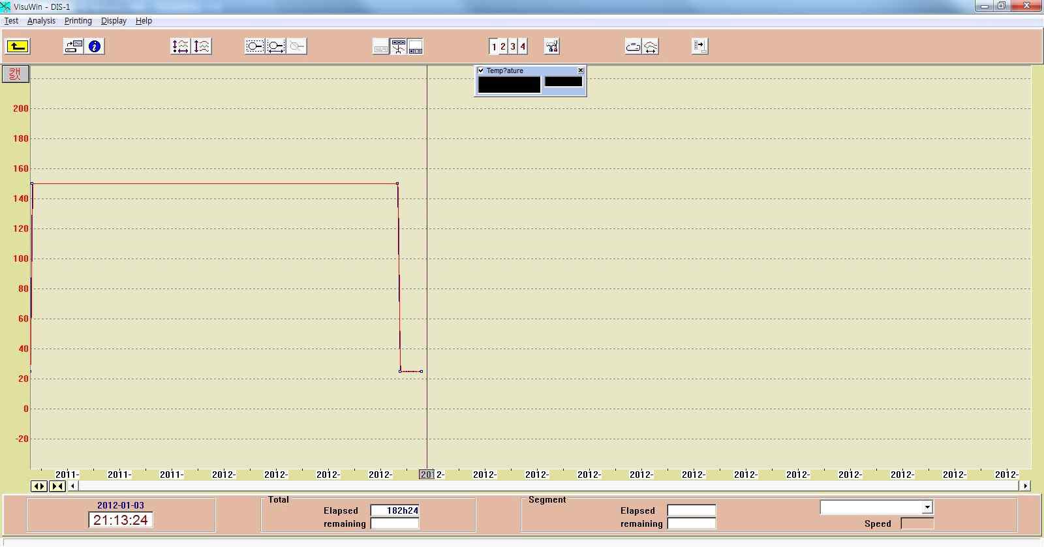
Task: Select the bottom panel layout icon
Action: (x=416, y=46)
